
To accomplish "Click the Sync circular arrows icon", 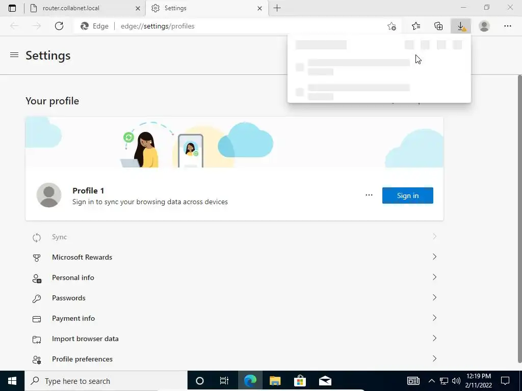I will pyautogui.click(x=37, y=237).
